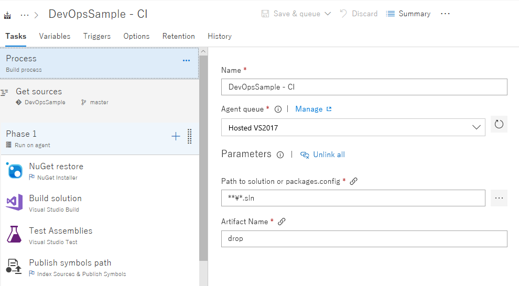Click the DevOpsSample - CI title

[98, 14]
